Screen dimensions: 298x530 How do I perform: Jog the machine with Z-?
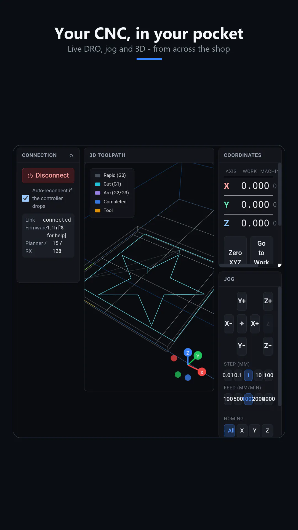click(268, 346)
